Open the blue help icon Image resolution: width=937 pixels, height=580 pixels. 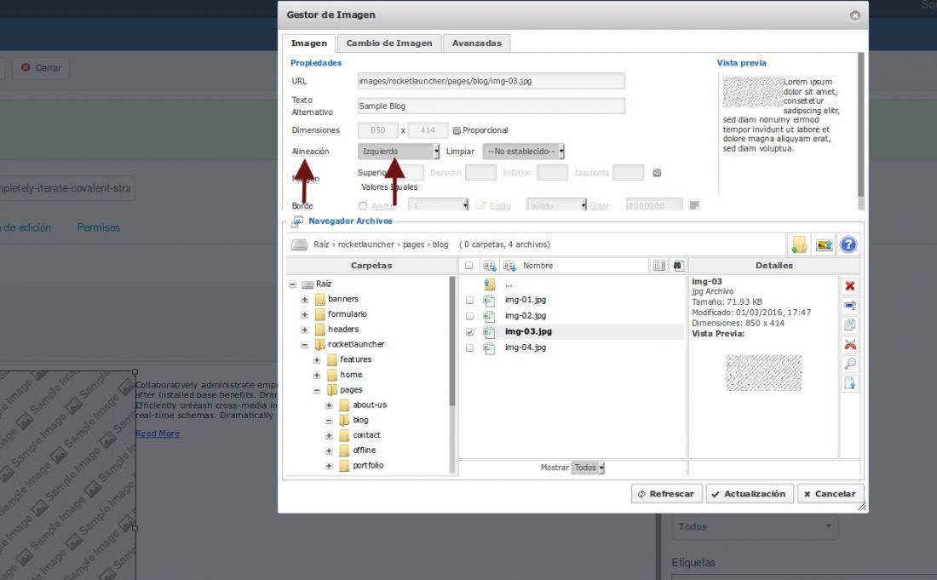tap(848, 244)
